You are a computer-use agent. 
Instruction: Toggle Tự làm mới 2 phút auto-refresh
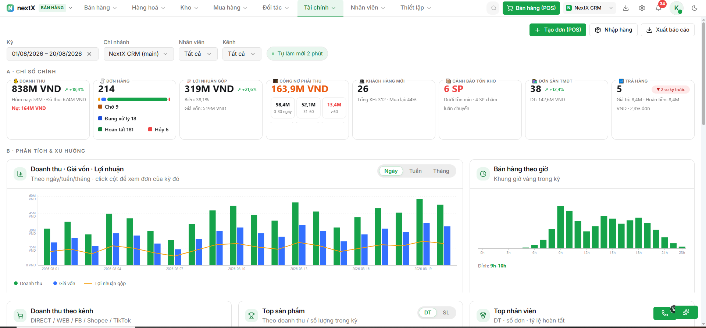click(297, 54)
